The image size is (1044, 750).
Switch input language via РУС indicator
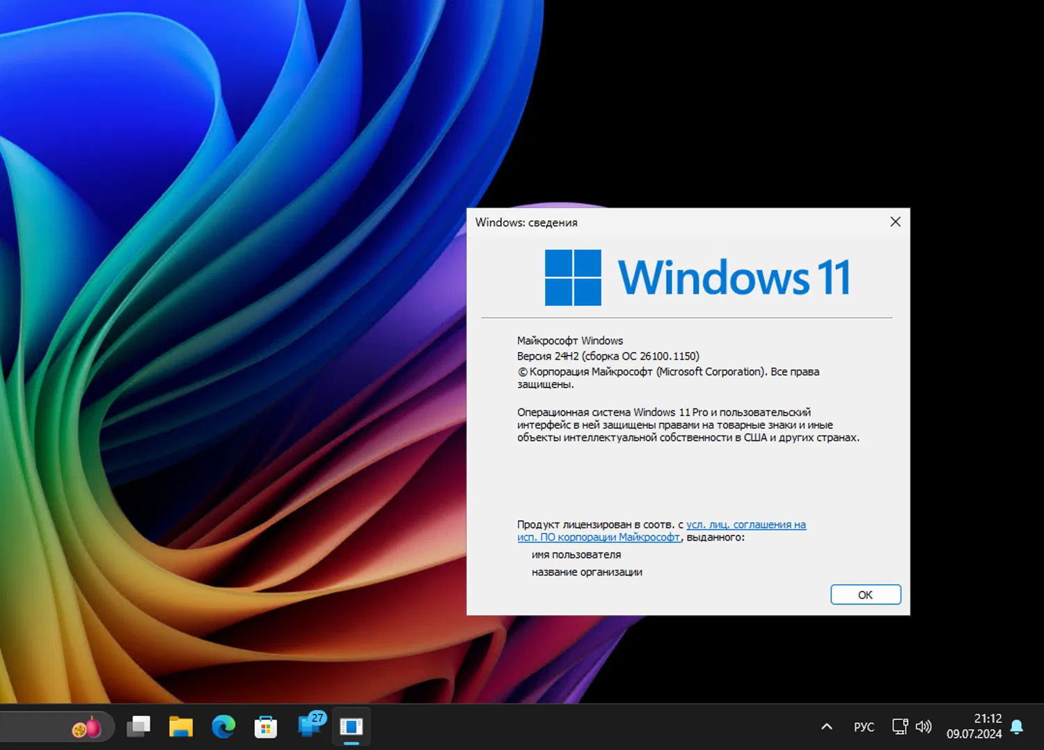click(864, 726)
